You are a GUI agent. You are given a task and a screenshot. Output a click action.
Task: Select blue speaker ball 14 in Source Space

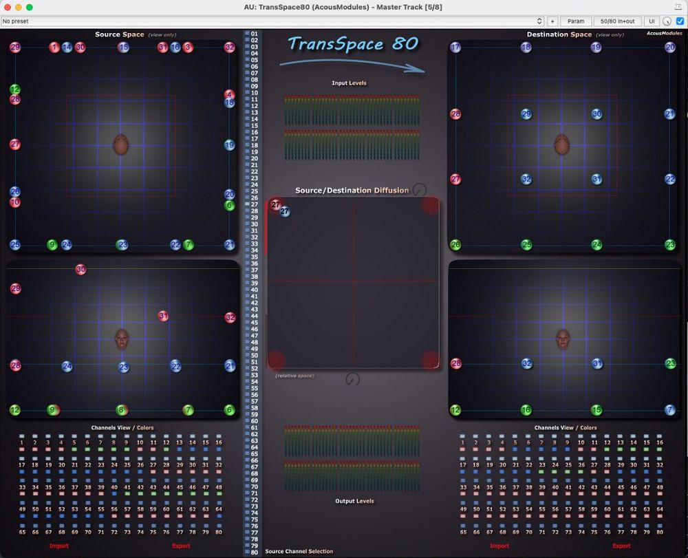67,47
